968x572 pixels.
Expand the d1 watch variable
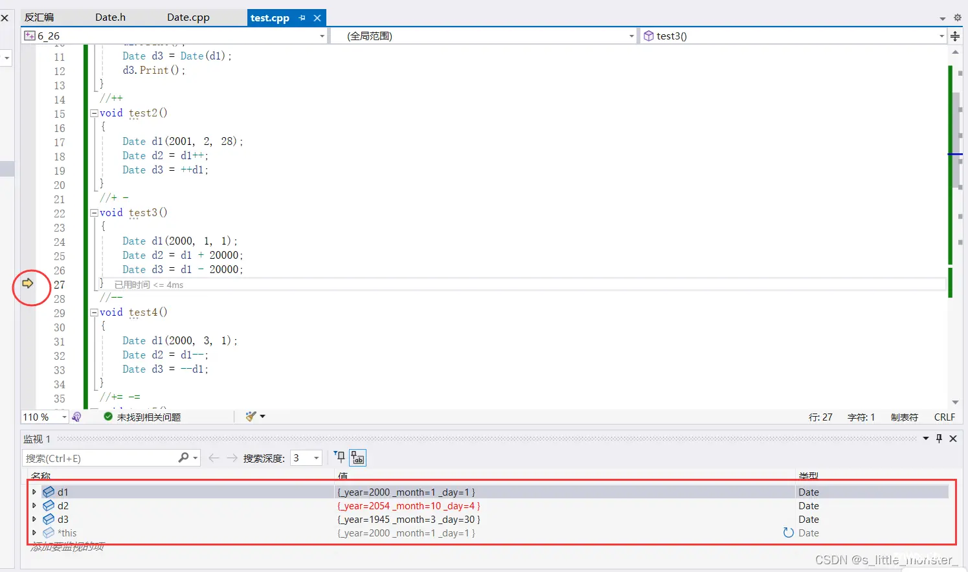[34, 492]
